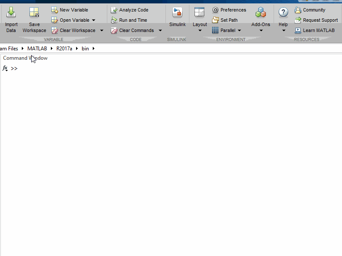
Task: Click the Clear Commands icon
Action: click(x=114, y=30)
